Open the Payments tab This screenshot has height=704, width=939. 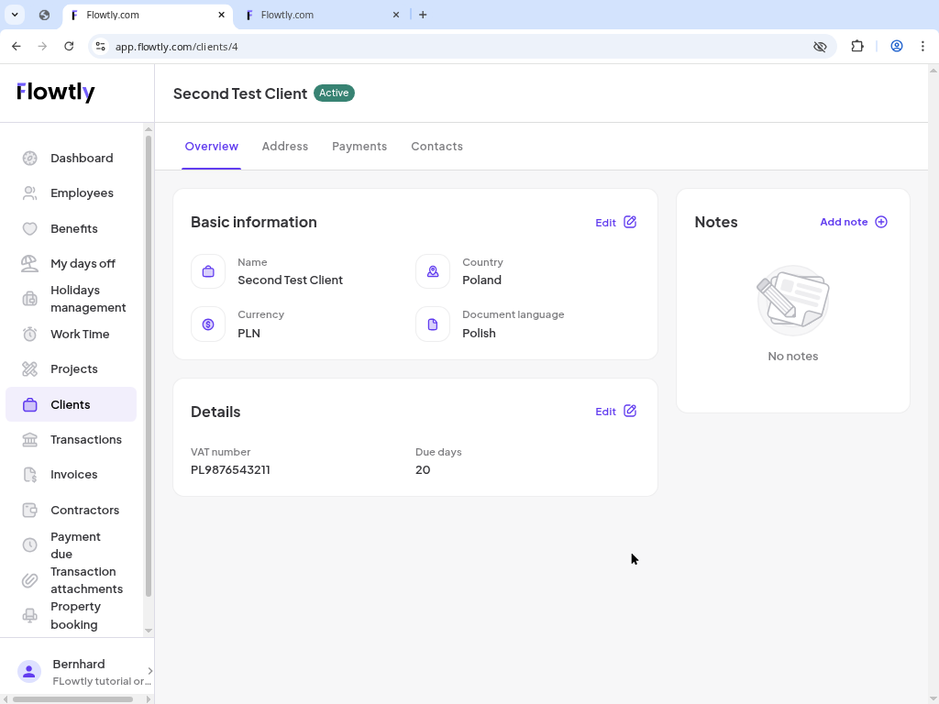(x=359, y=147)
